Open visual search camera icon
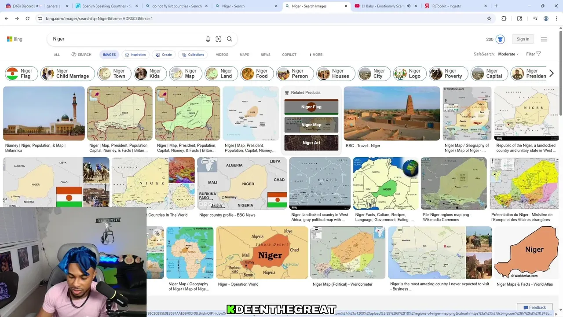Image resolution: width=563 pixels, height=317 pixels. point(219,39)
